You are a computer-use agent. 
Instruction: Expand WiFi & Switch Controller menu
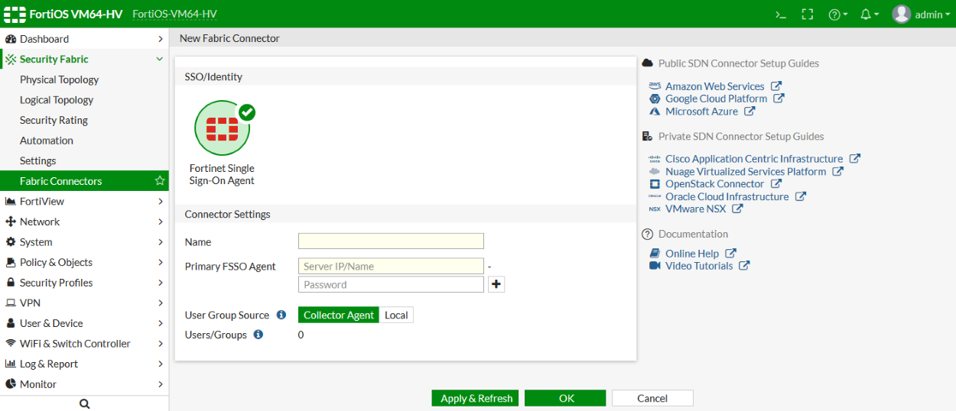point(84,344)
